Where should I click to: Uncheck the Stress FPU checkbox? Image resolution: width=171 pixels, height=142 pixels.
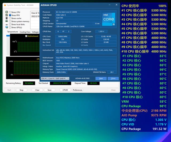[x=10, y=15]
